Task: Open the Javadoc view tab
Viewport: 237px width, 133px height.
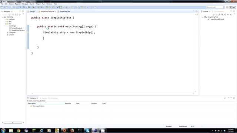Action: (x=43, y=98)
